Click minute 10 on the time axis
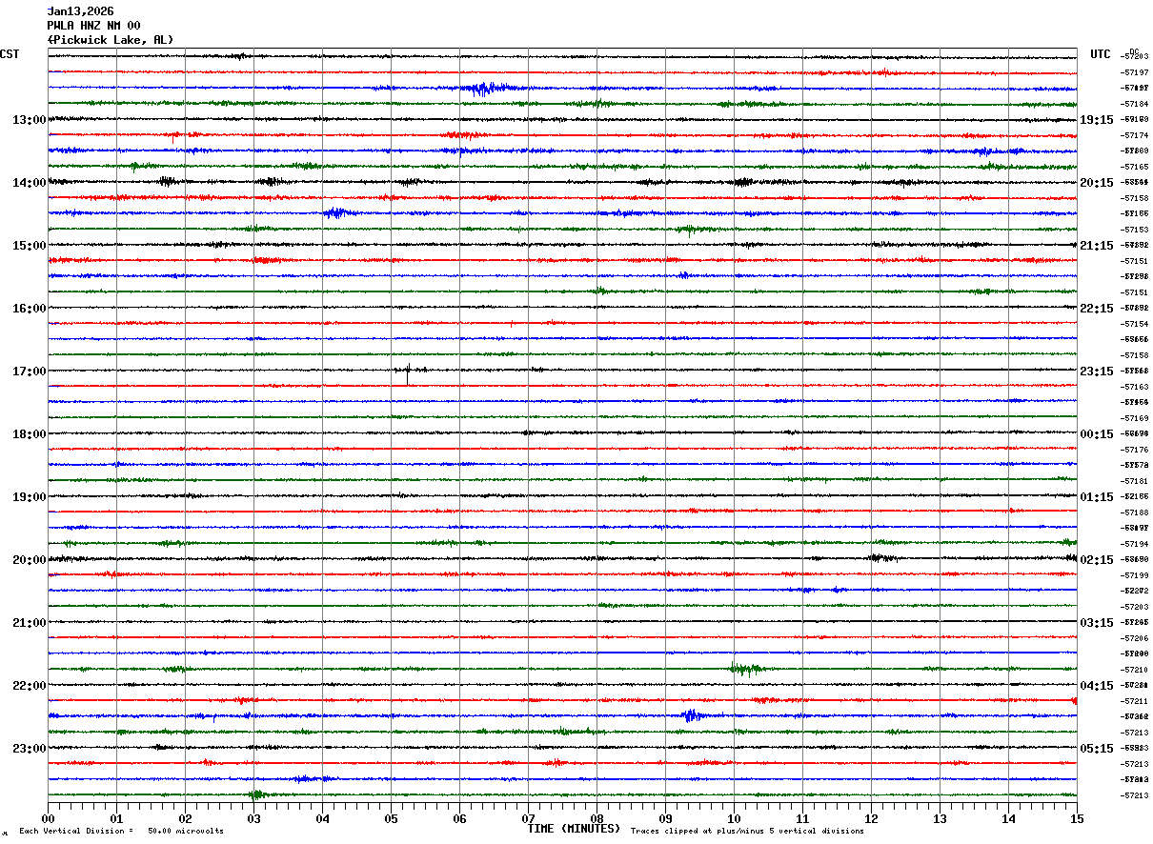This screenshot has height=844, width=1153. click(734, 819)
